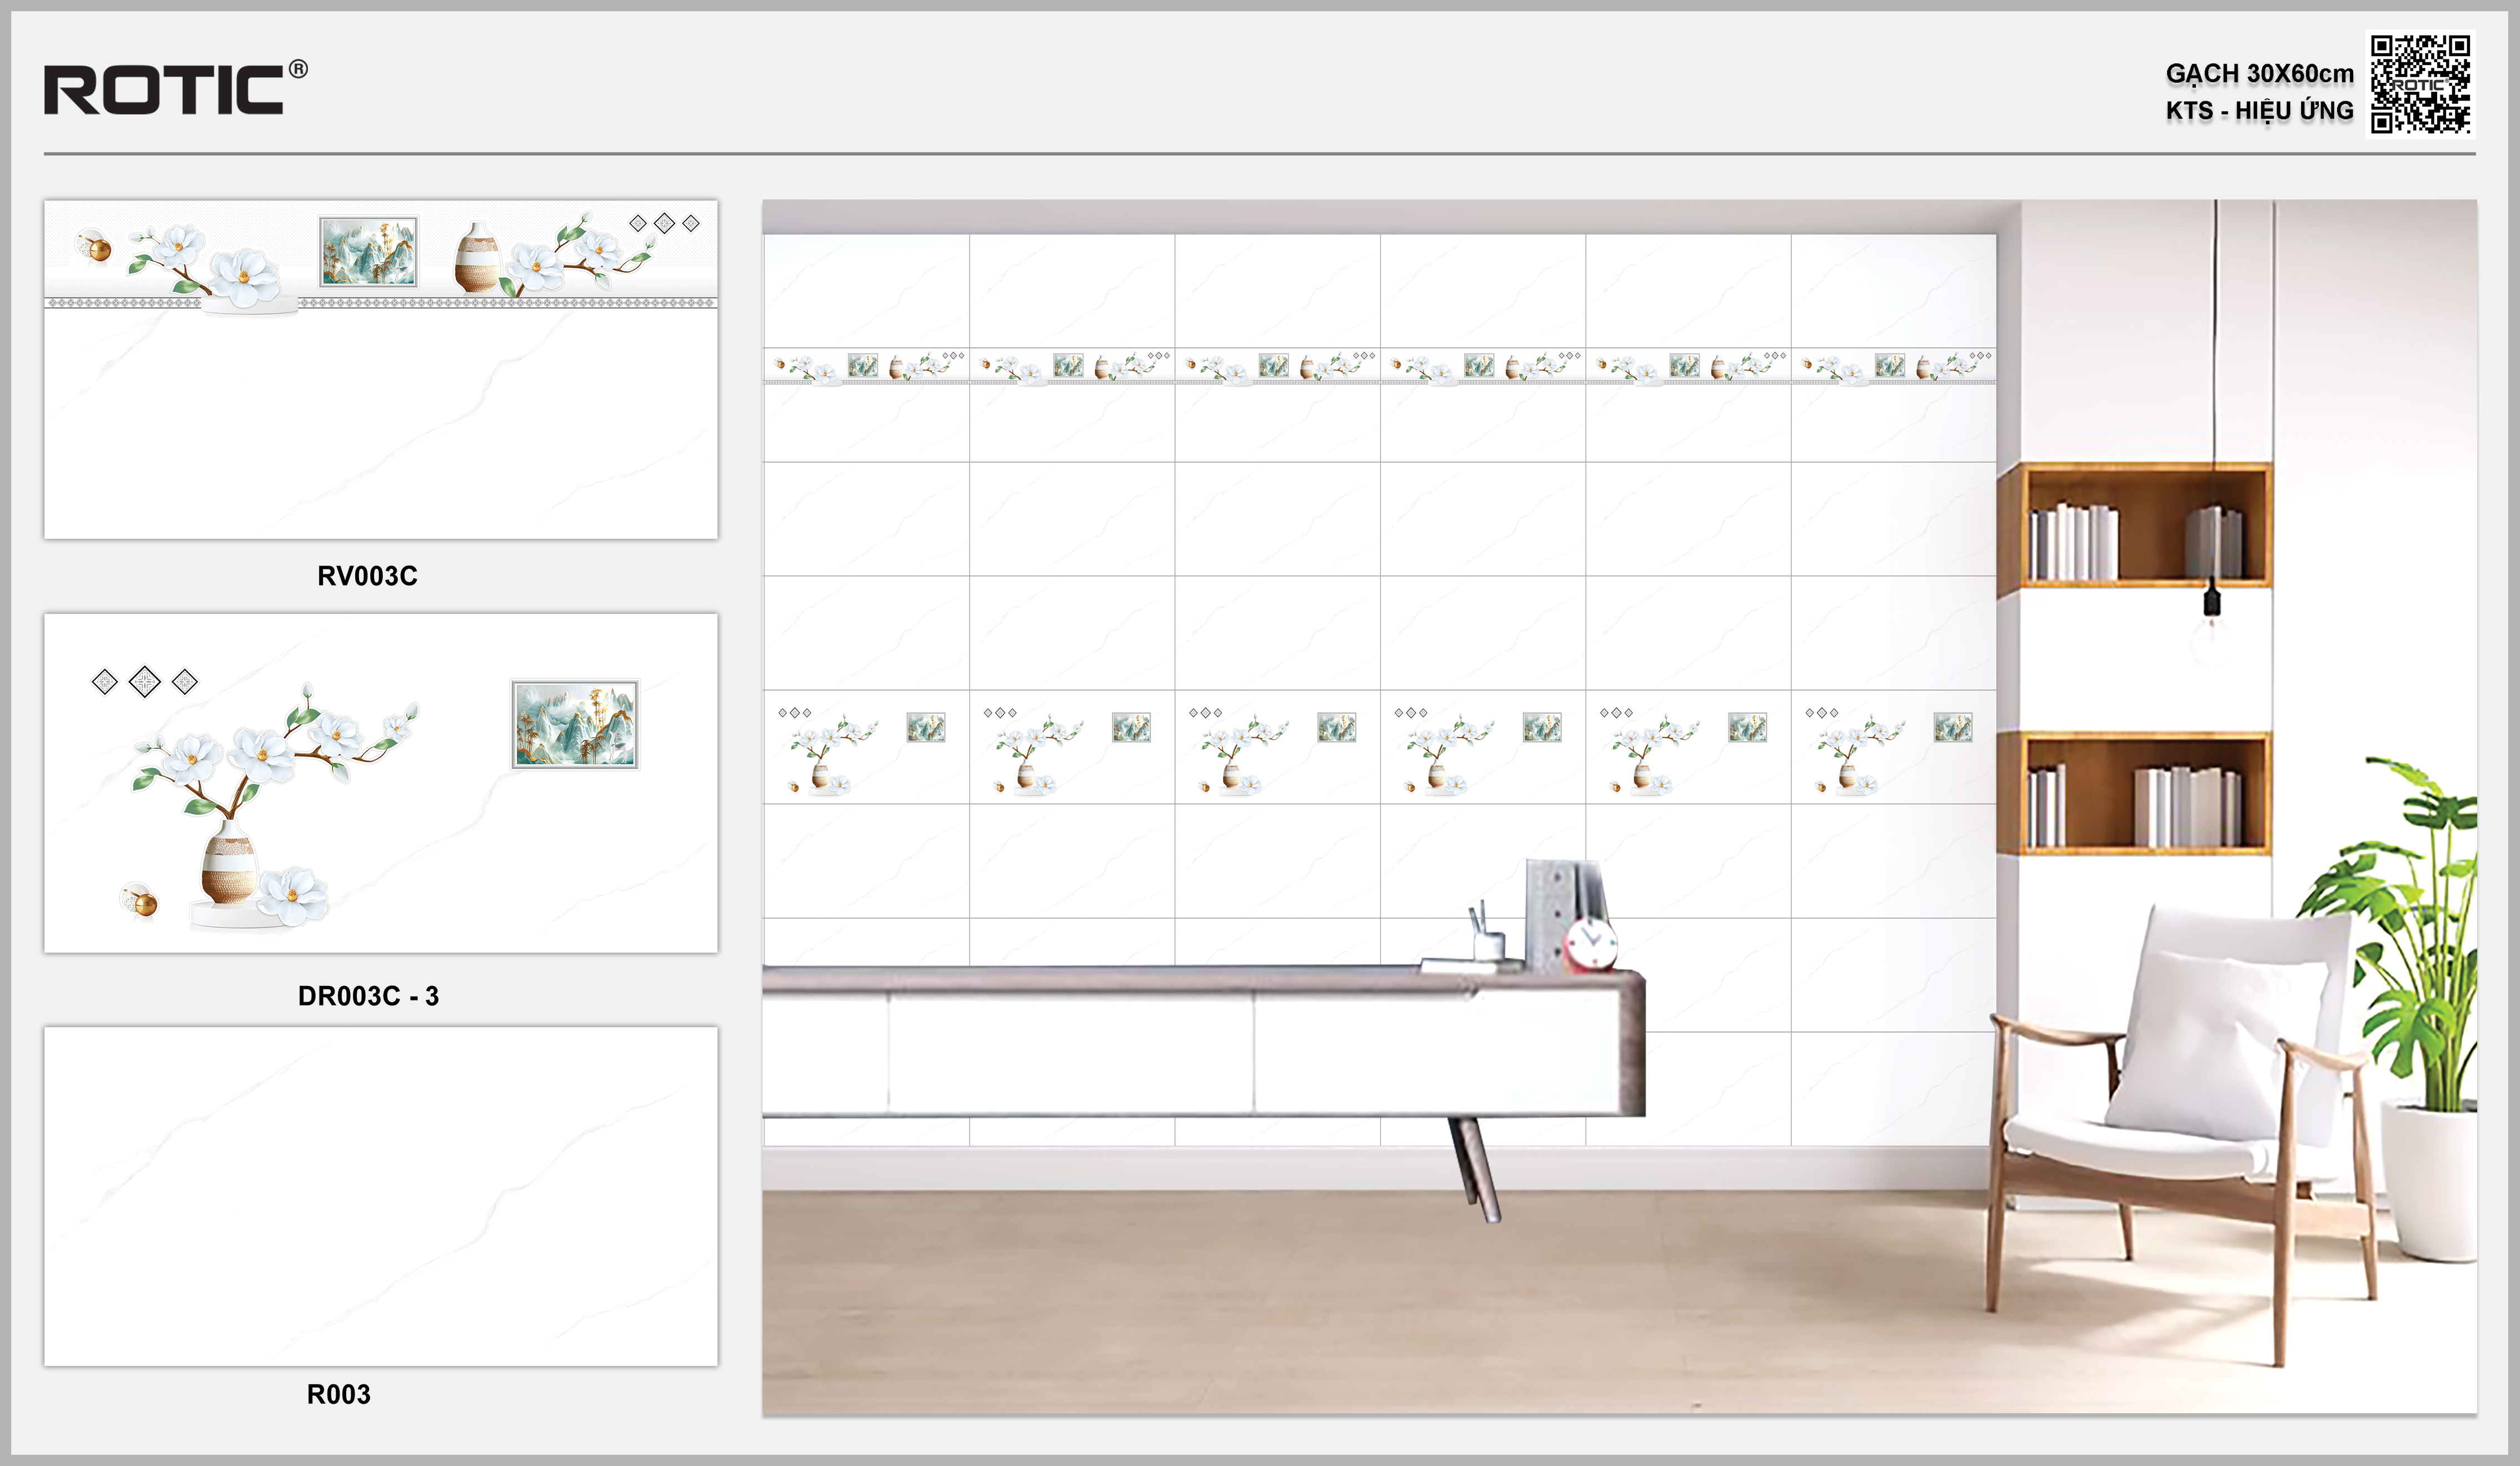Click the three diamonds in DR003C tile
This screenshot has width=2520, height=1466.
[145, 682]
